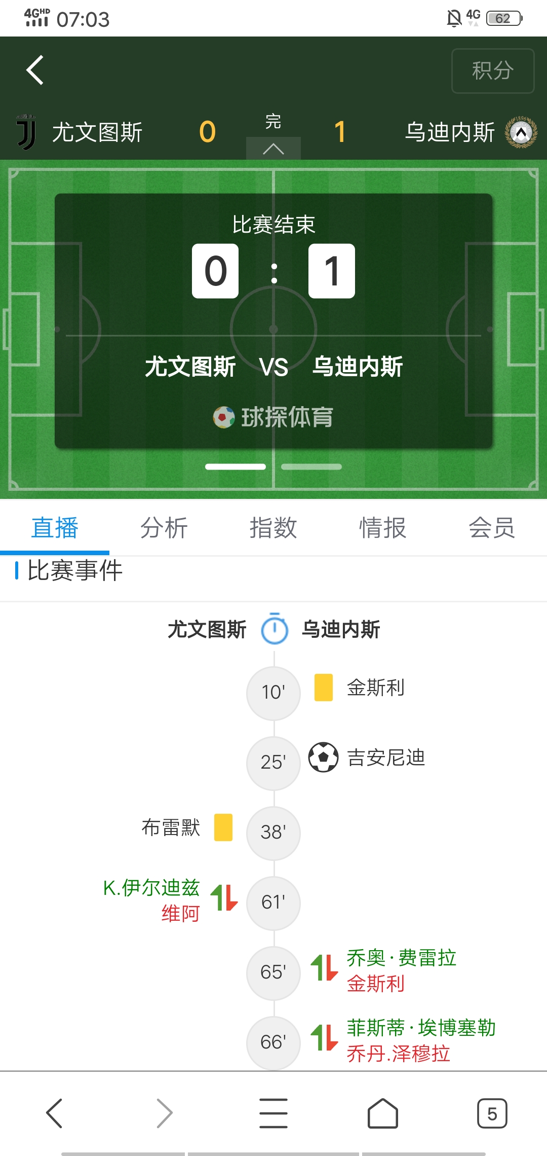The width and height of the screenshot is (547, 1156).
Task: Tap the Udinese team crest
Action: point(521,132)
